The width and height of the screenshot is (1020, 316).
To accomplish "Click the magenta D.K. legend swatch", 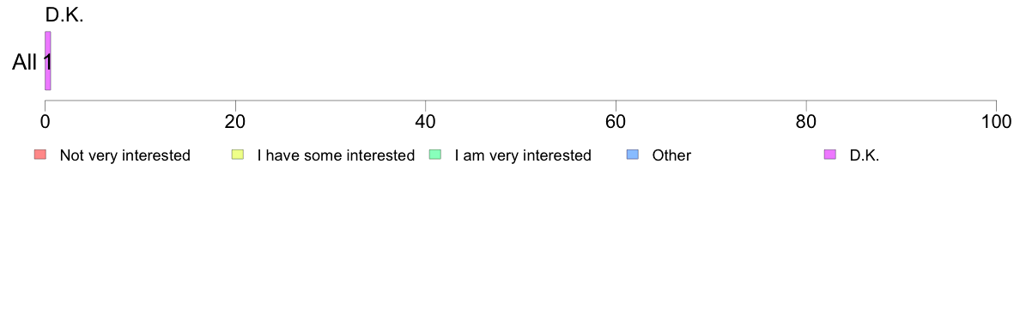I will click(x=830, y=155).
